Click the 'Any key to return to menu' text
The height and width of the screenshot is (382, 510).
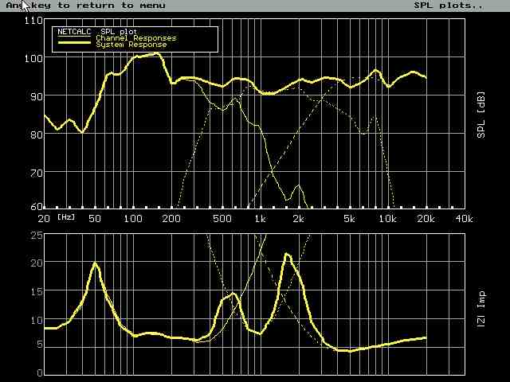85,6
